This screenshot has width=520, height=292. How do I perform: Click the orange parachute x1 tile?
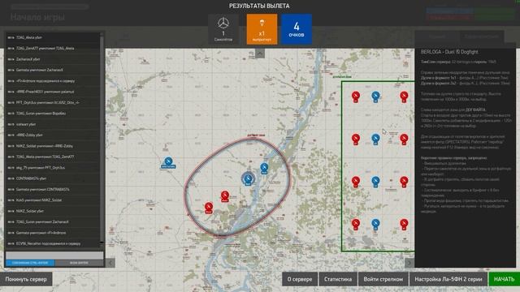coord(262,29)
